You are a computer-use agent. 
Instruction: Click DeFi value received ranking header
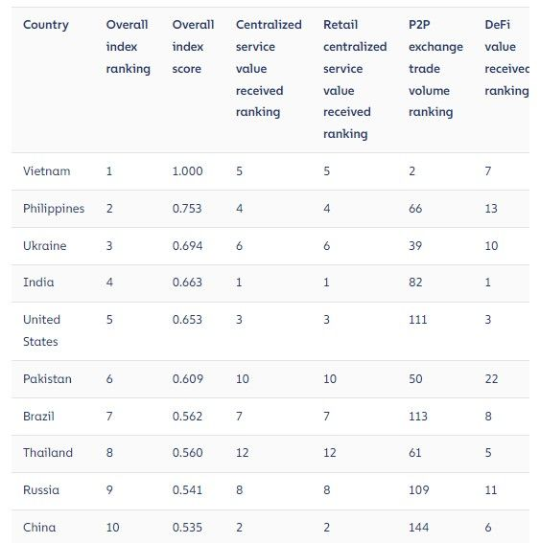pos(506,57)
